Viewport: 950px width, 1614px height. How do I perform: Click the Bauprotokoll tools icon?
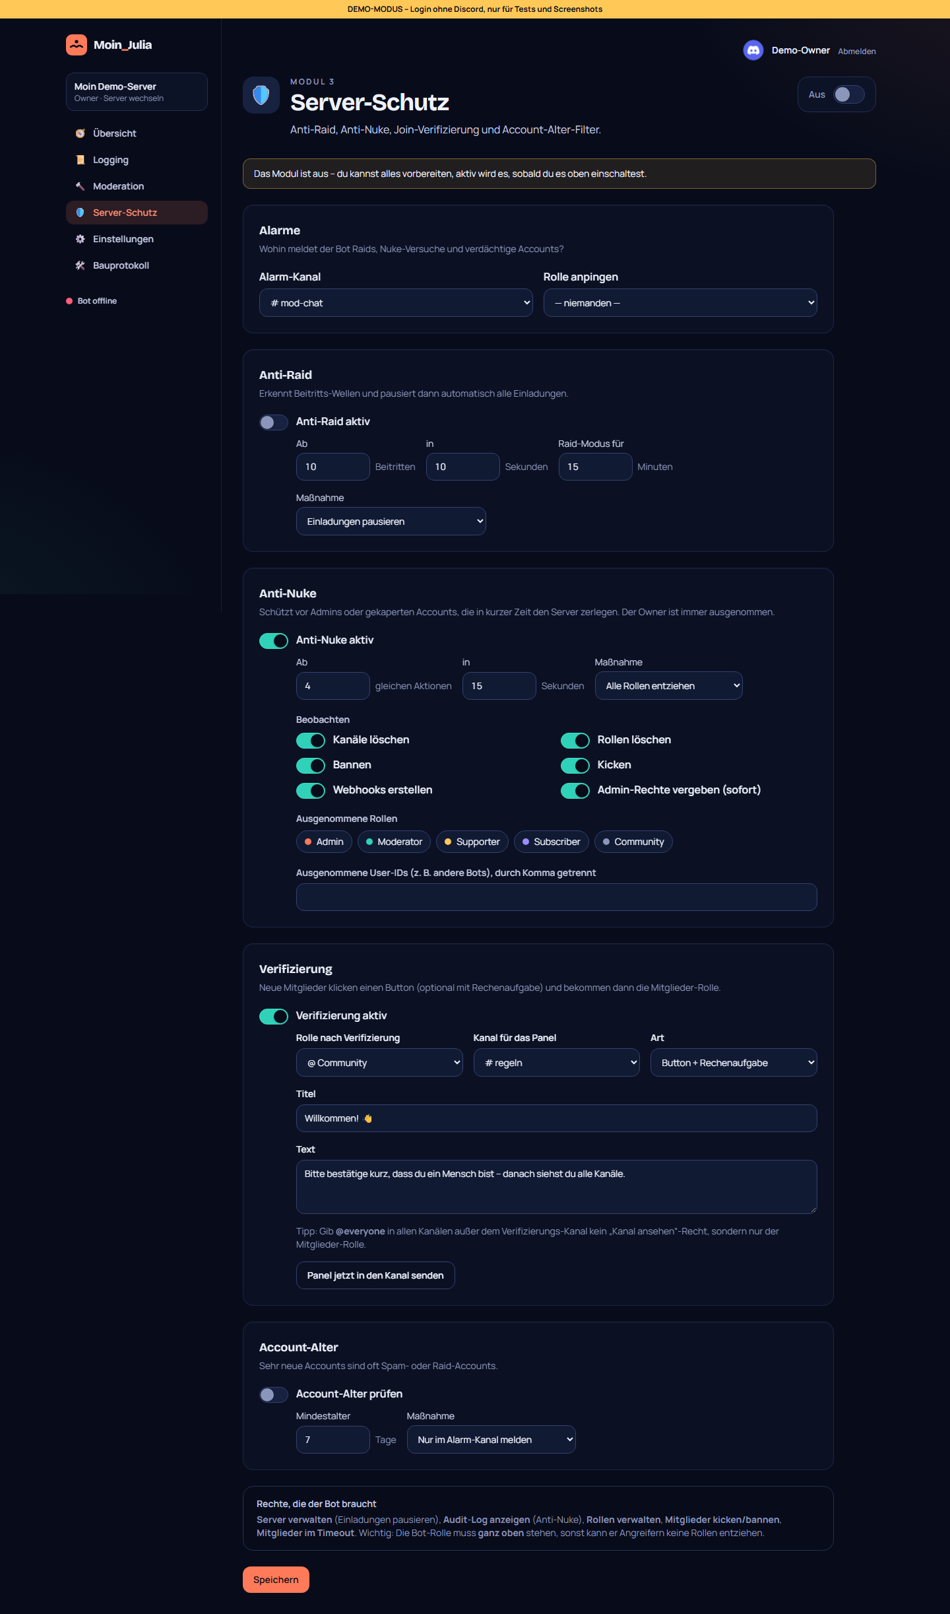[x=80, y=265]
